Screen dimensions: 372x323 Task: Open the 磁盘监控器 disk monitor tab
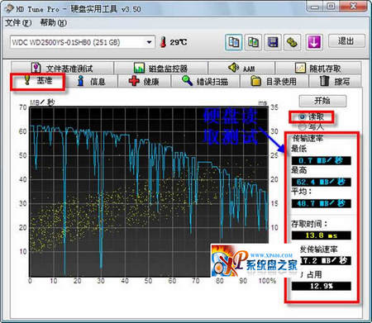[x=160, y=68]
